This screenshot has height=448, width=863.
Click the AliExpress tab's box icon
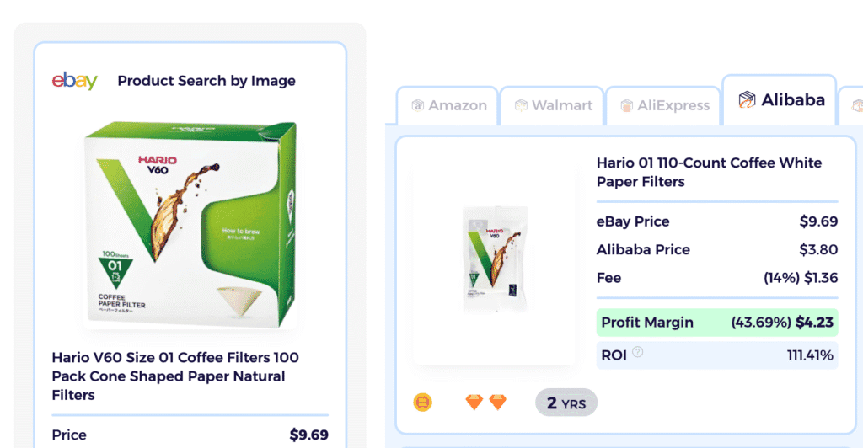click(626, 105)
